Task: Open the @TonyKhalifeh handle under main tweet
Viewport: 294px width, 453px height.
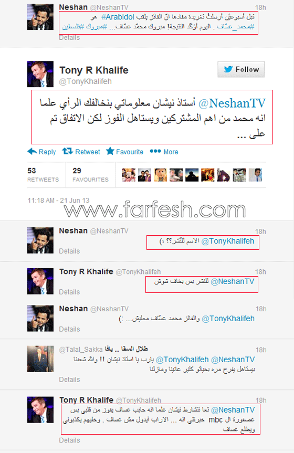Action: [x=85, y=81]
